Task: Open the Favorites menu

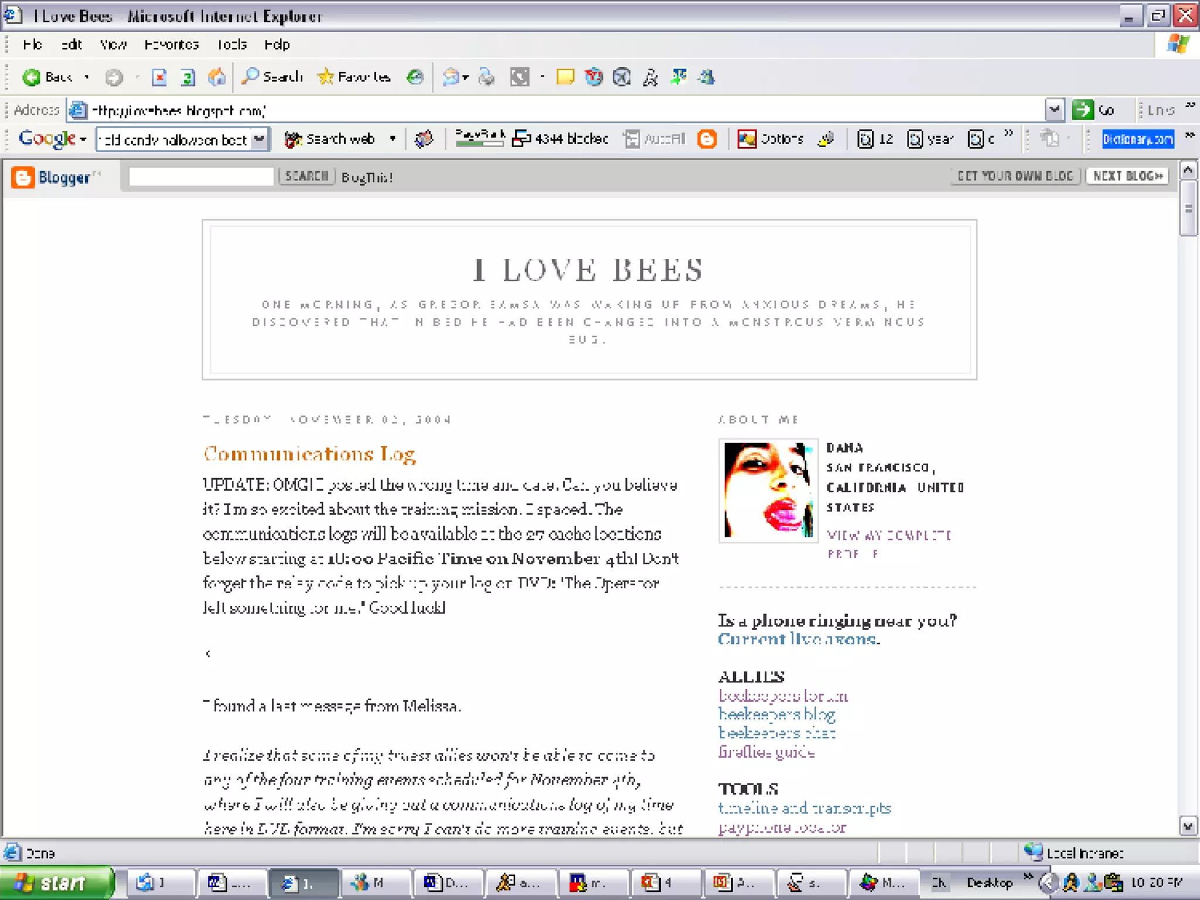Action: tap(172, 45)
